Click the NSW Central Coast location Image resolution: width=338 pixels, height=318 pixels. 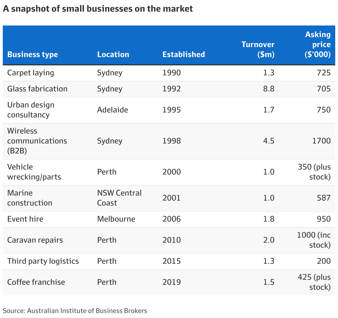(119, 198)
